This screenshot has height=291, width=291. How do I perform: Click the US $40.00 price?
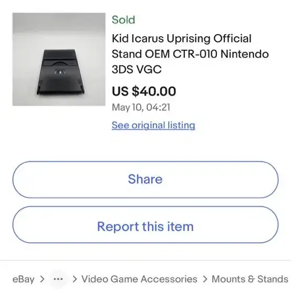[144, 91]
